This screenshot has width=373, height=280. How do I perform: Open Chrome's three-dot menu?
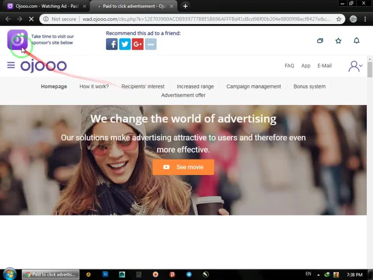click(x=365, y=19)
